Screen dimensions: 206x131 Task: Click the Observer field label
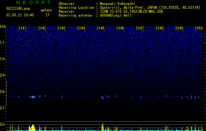pyautogui.click(x=66, y=4)
